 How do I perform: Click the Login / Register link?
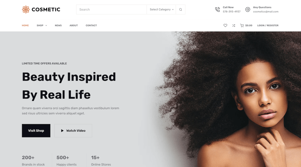tap(268, 25)
